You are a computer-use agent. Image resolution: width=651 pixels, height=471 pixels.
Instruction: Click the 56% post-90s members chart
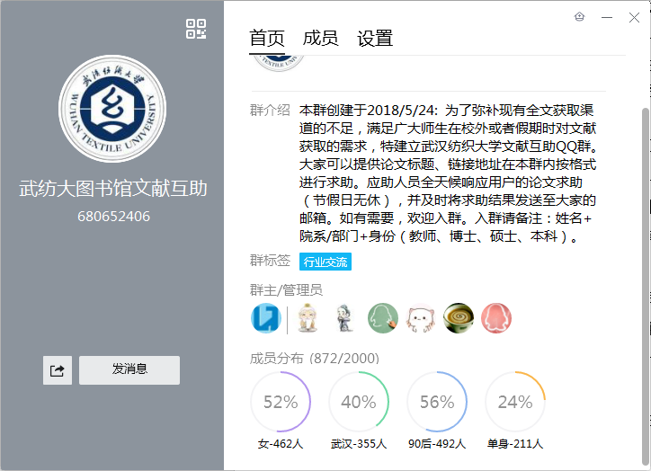437,402
